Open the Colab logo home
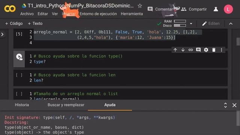The width and height of the screenshot is (240, 135). coord(10,9)
